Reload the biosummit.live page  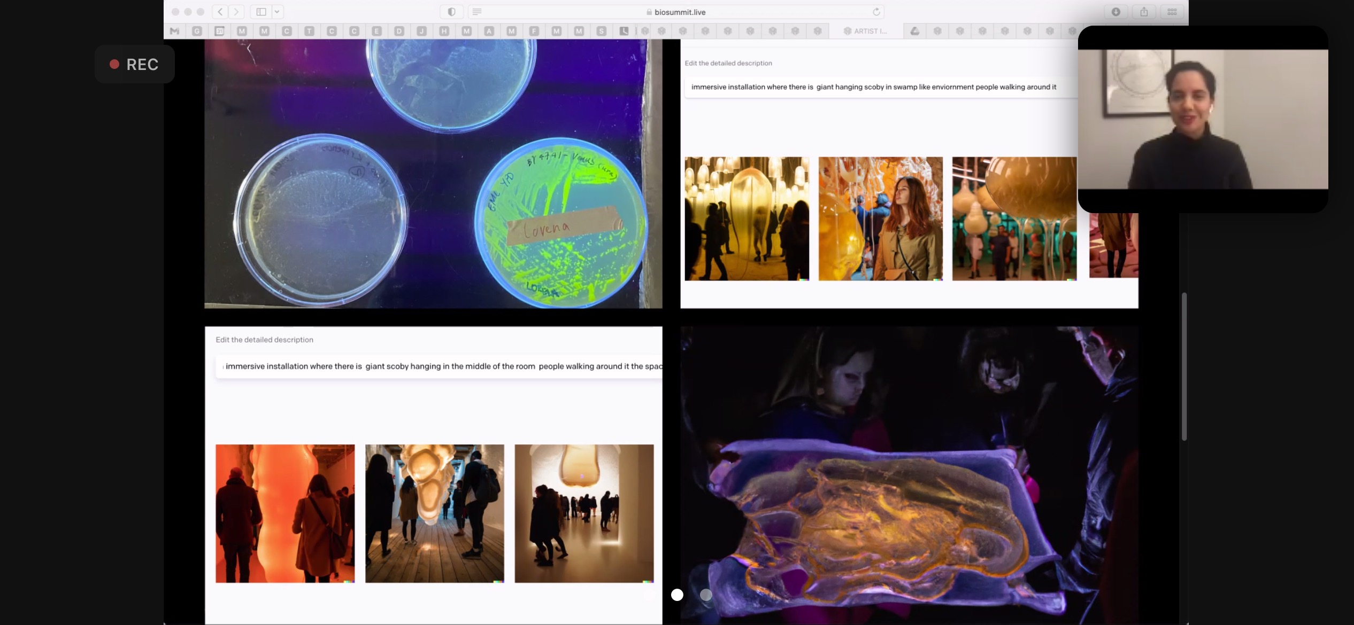(x=876, y=12)
